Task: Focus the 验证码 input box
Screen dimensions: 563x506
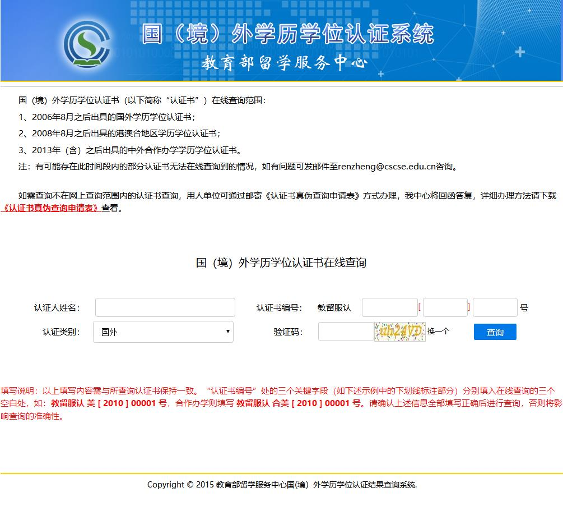Action: (346, 332)
